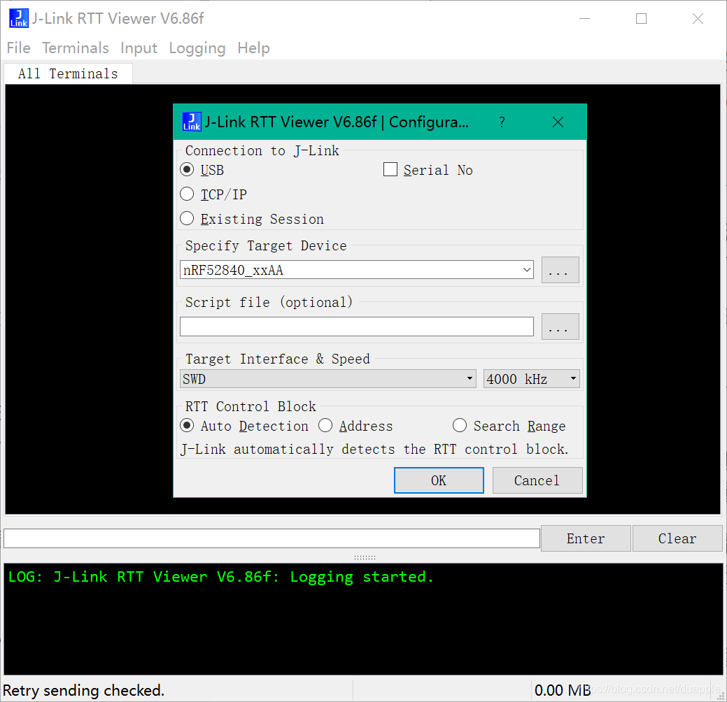Expand the nRF52840_xxAA target device dropdown
The width and height of the screenshot is (727, 702).
pyautogui.click(x=527, y=270)
